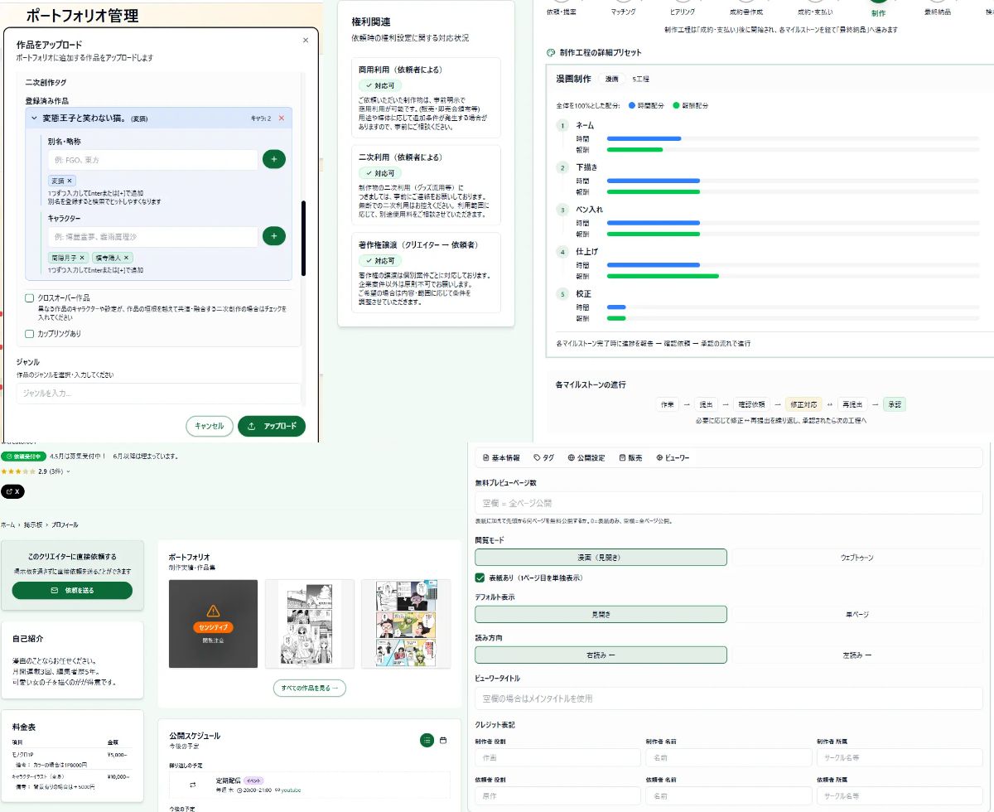The width and height of the screenshot is (994, 812).
Task: Open the sensitive portfolio thumbnail
Action: coord(213,623)
